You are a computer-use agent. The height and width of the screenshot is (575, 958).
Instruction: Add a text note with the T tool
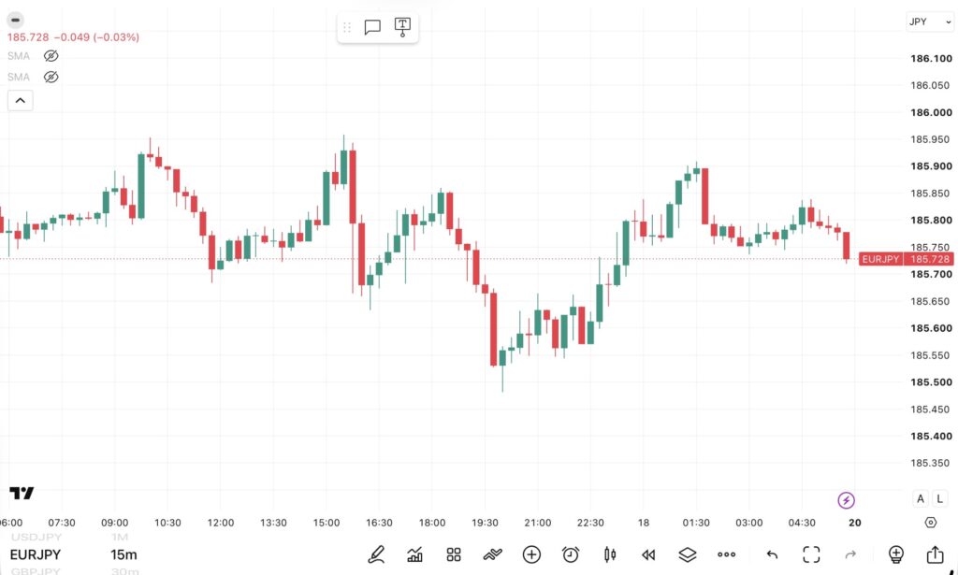click(x=402, y=27)
